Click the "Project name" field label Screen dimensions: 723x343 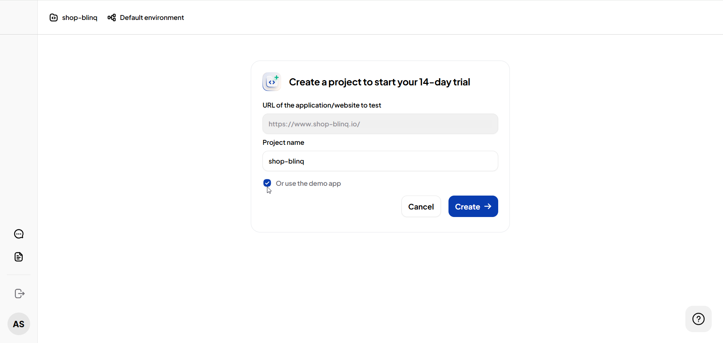(283, 143)
